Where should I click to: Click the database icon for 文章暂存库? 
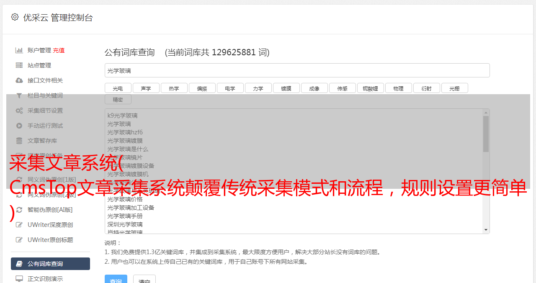[19, 141]
